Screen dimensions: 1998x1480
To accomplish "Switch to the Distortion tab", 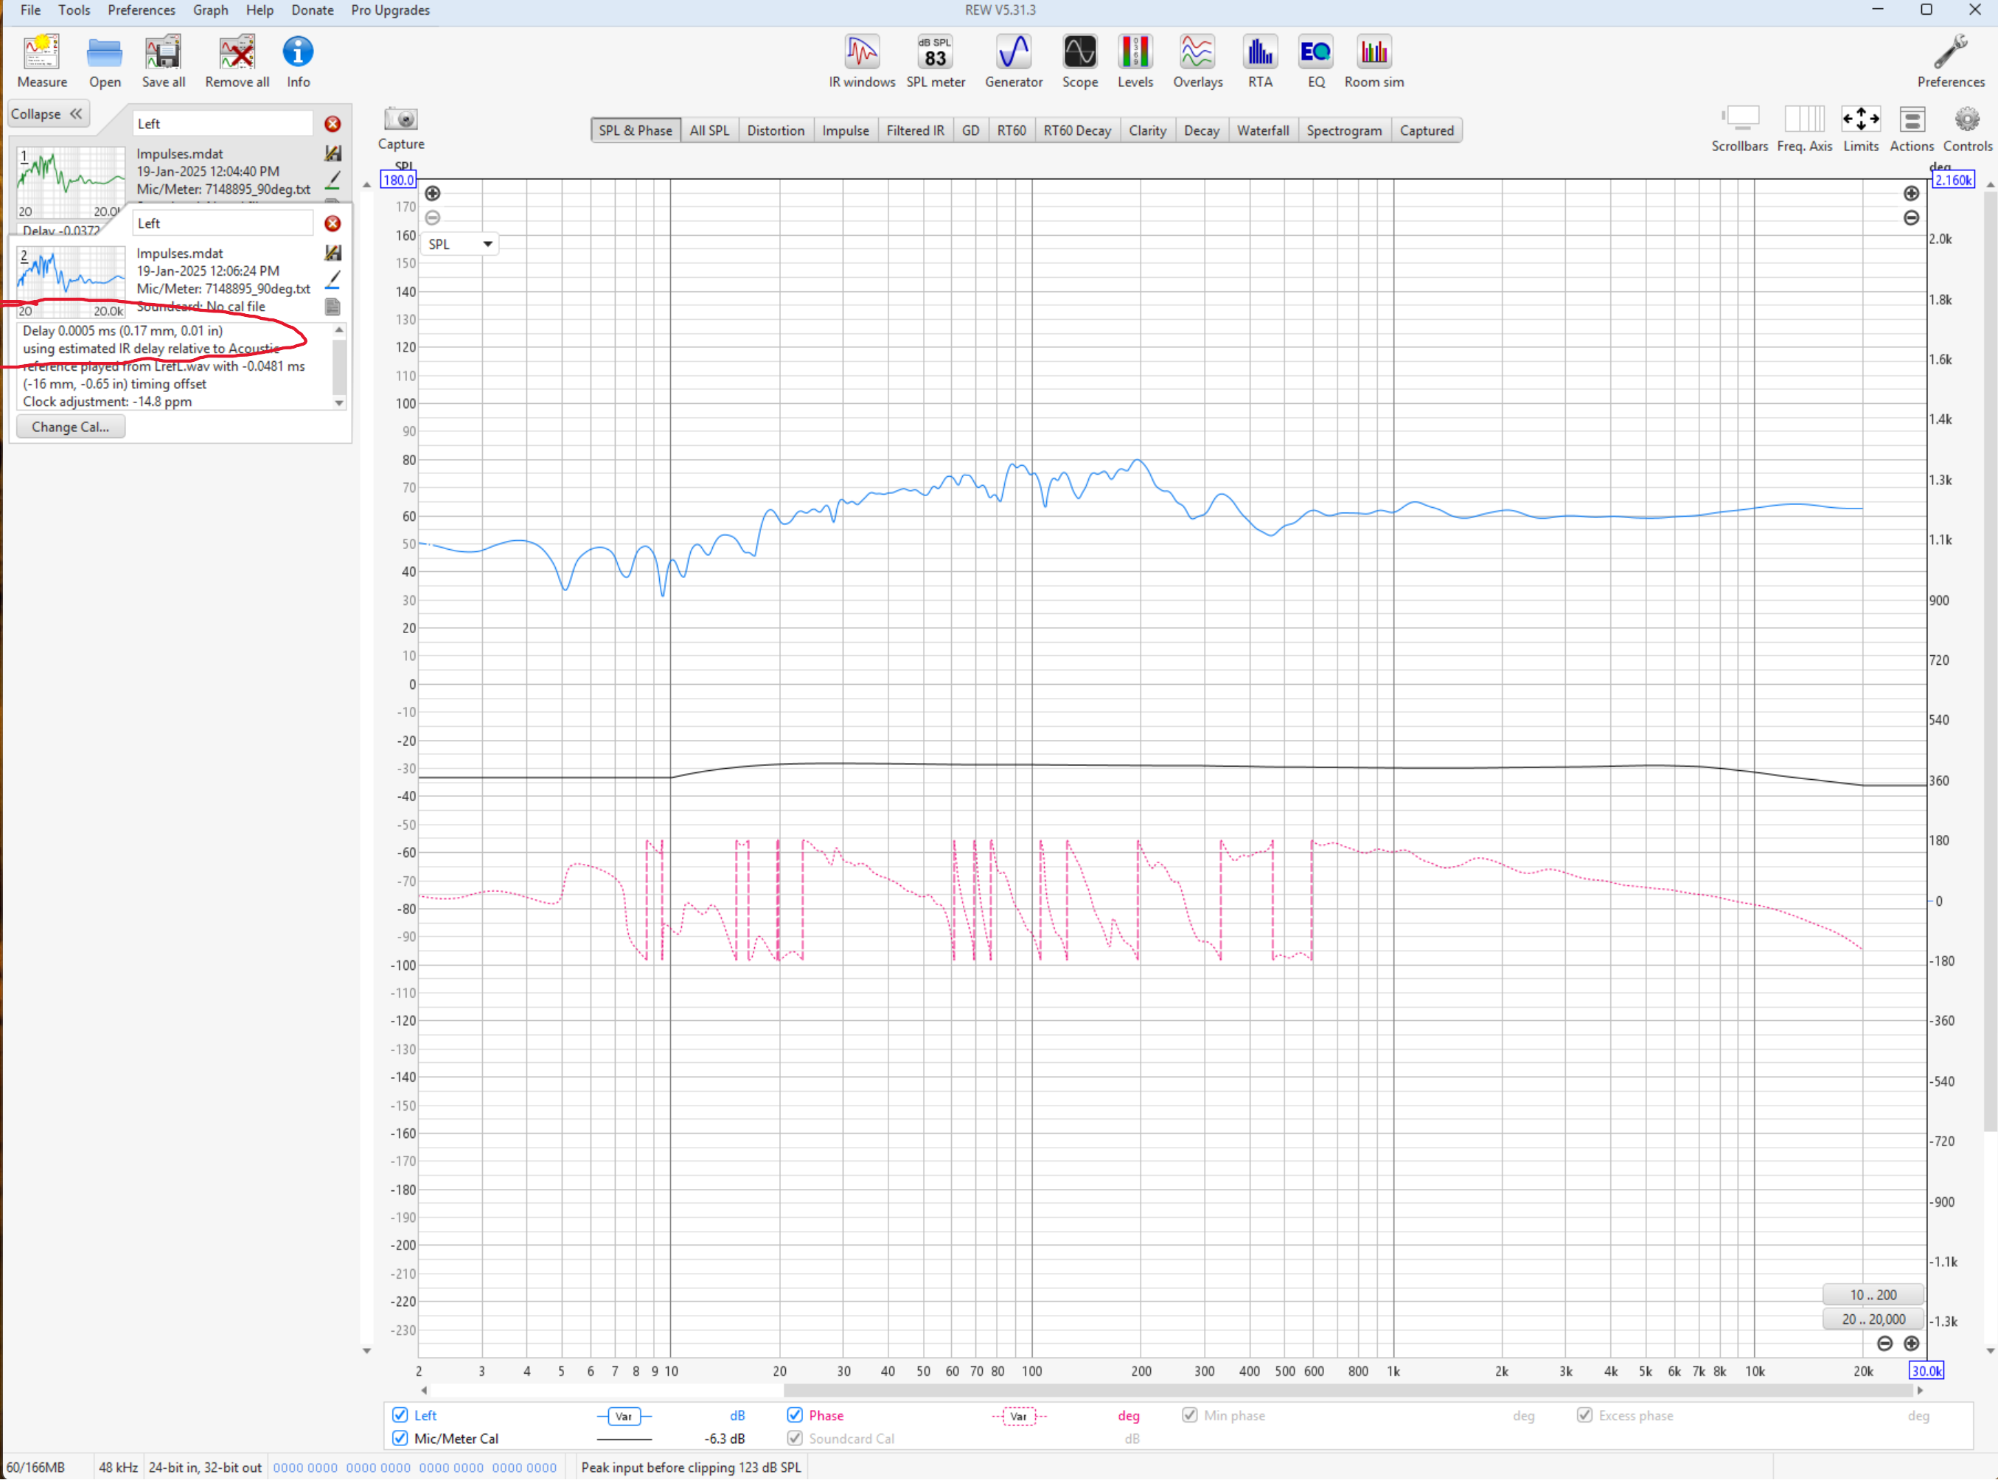I will tap(775, 130).
